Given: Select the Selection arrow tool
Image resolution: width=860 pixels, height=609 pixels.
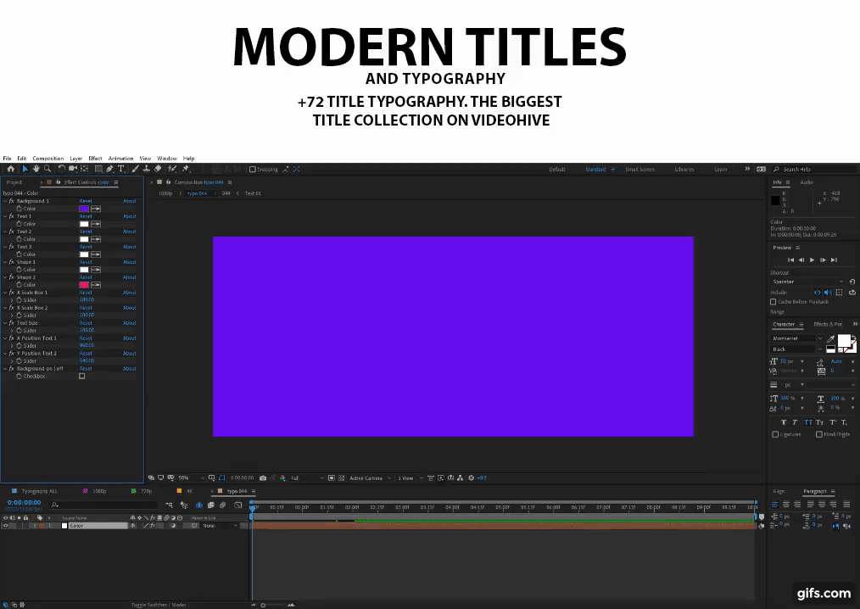Looking at the screenshot, I should pos(25,169).
